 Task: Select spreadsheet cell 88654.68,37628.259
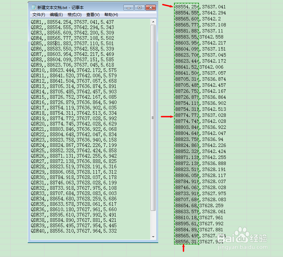(187, 205)
